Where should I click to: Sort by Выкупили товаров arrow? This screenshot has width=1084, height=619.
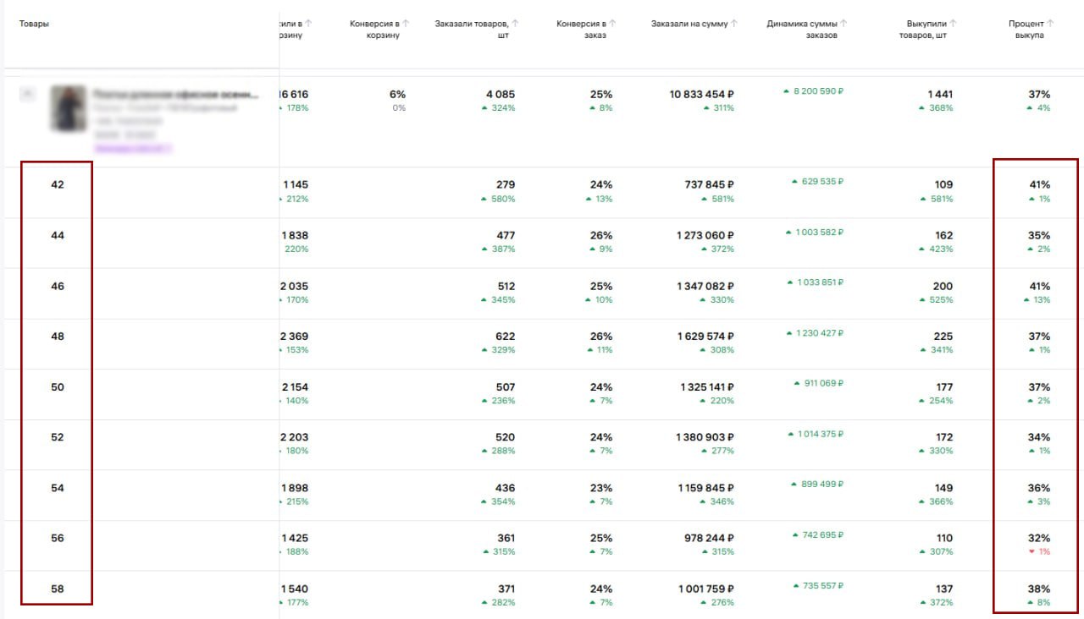point(954,24)
